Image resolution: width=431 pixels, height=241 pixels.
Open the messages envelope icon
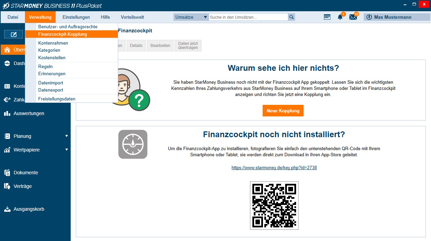pyautogui.click(x=353, y=17)
